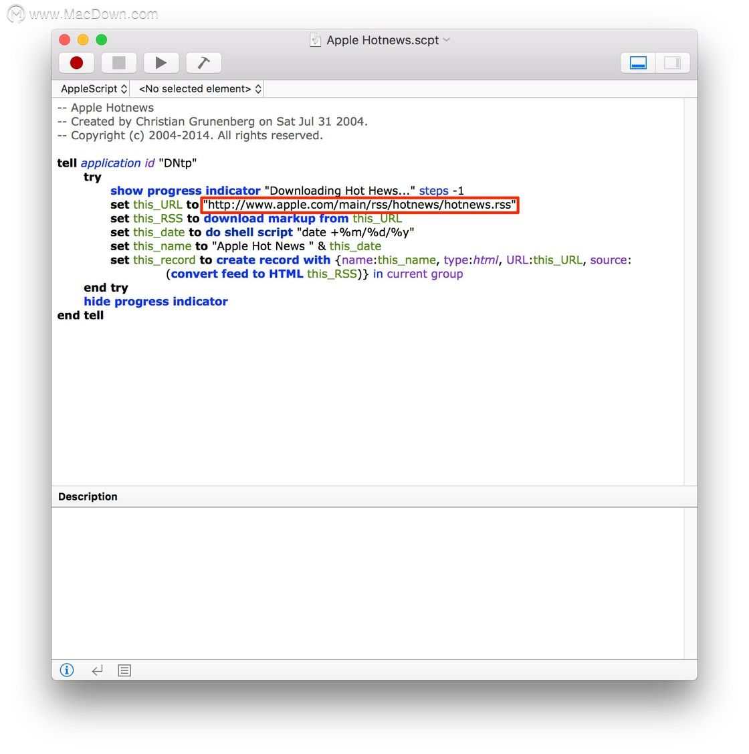Click the Stop script button

[x=119, y=63]
